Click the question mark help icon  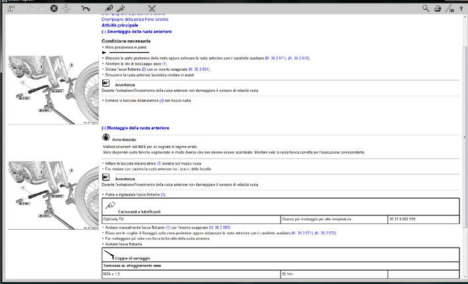[461, 9]
